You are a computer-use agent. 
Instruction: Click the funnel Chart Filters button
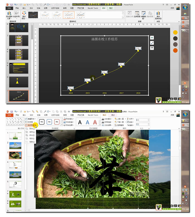(152, 48)
